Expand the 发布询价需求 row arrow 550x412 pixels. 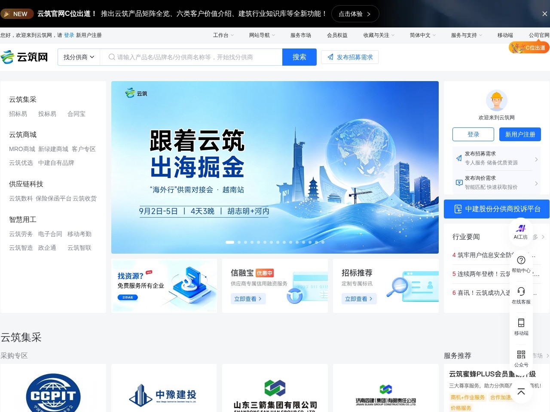point(536,183)
